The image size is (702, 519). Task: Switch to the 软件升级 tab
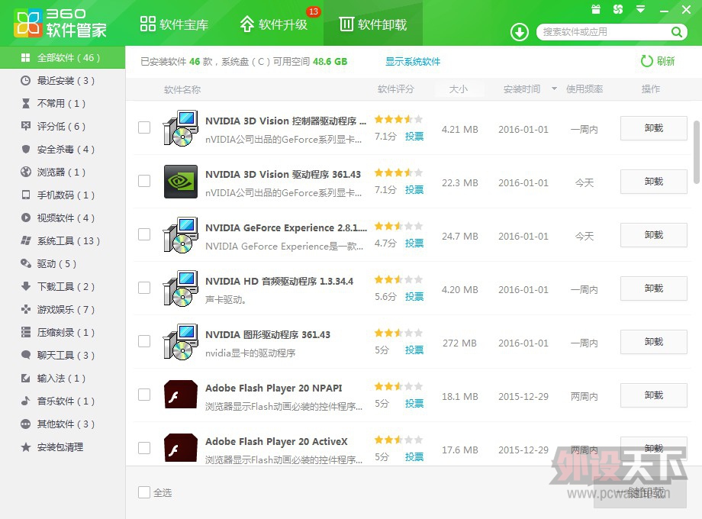tap(273, 24)
